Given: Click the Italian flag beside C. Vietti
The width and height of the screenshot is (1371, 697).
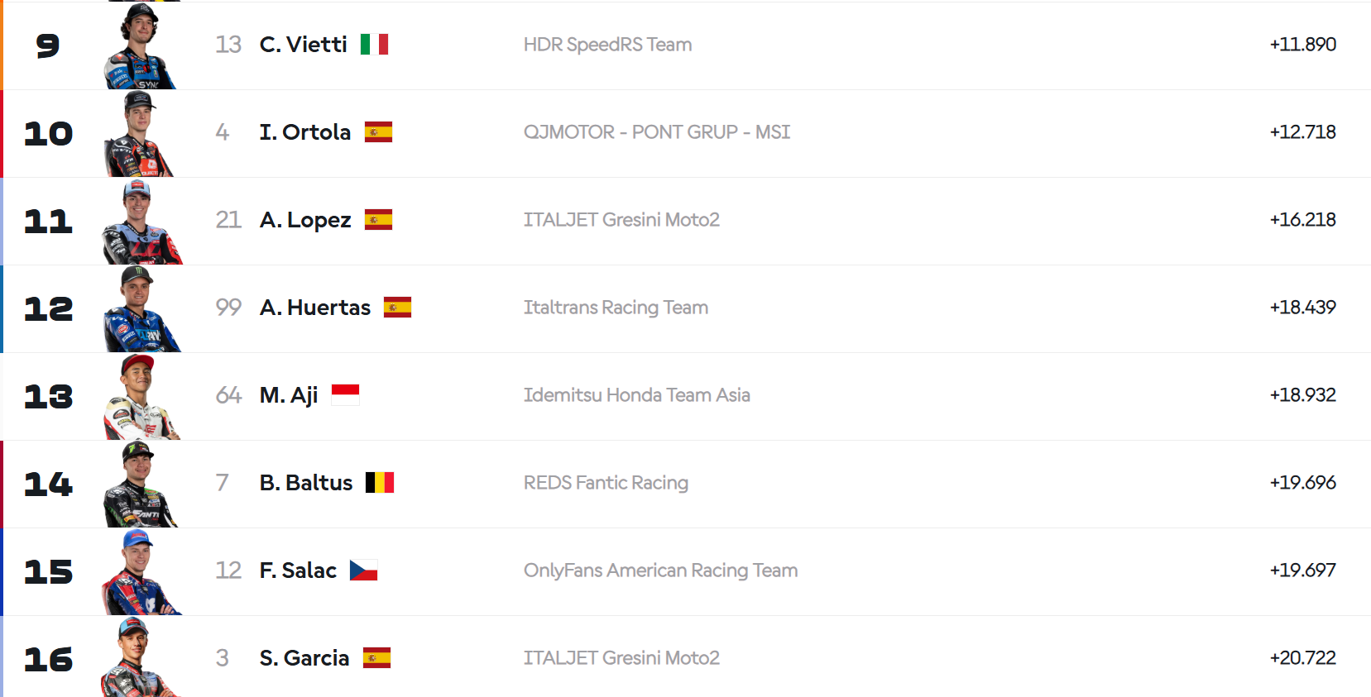Looking at the screenshot, I should pyautogui.click(x=374, y=45).
